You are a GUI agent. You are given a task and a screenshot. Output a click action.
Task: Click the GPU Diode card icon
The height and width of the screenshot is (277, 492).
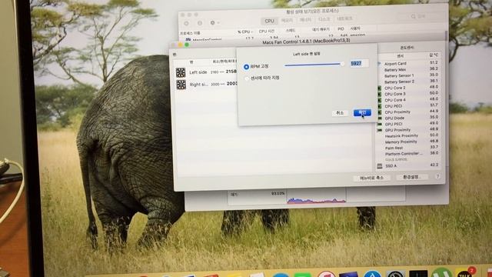tap(379, 118)
